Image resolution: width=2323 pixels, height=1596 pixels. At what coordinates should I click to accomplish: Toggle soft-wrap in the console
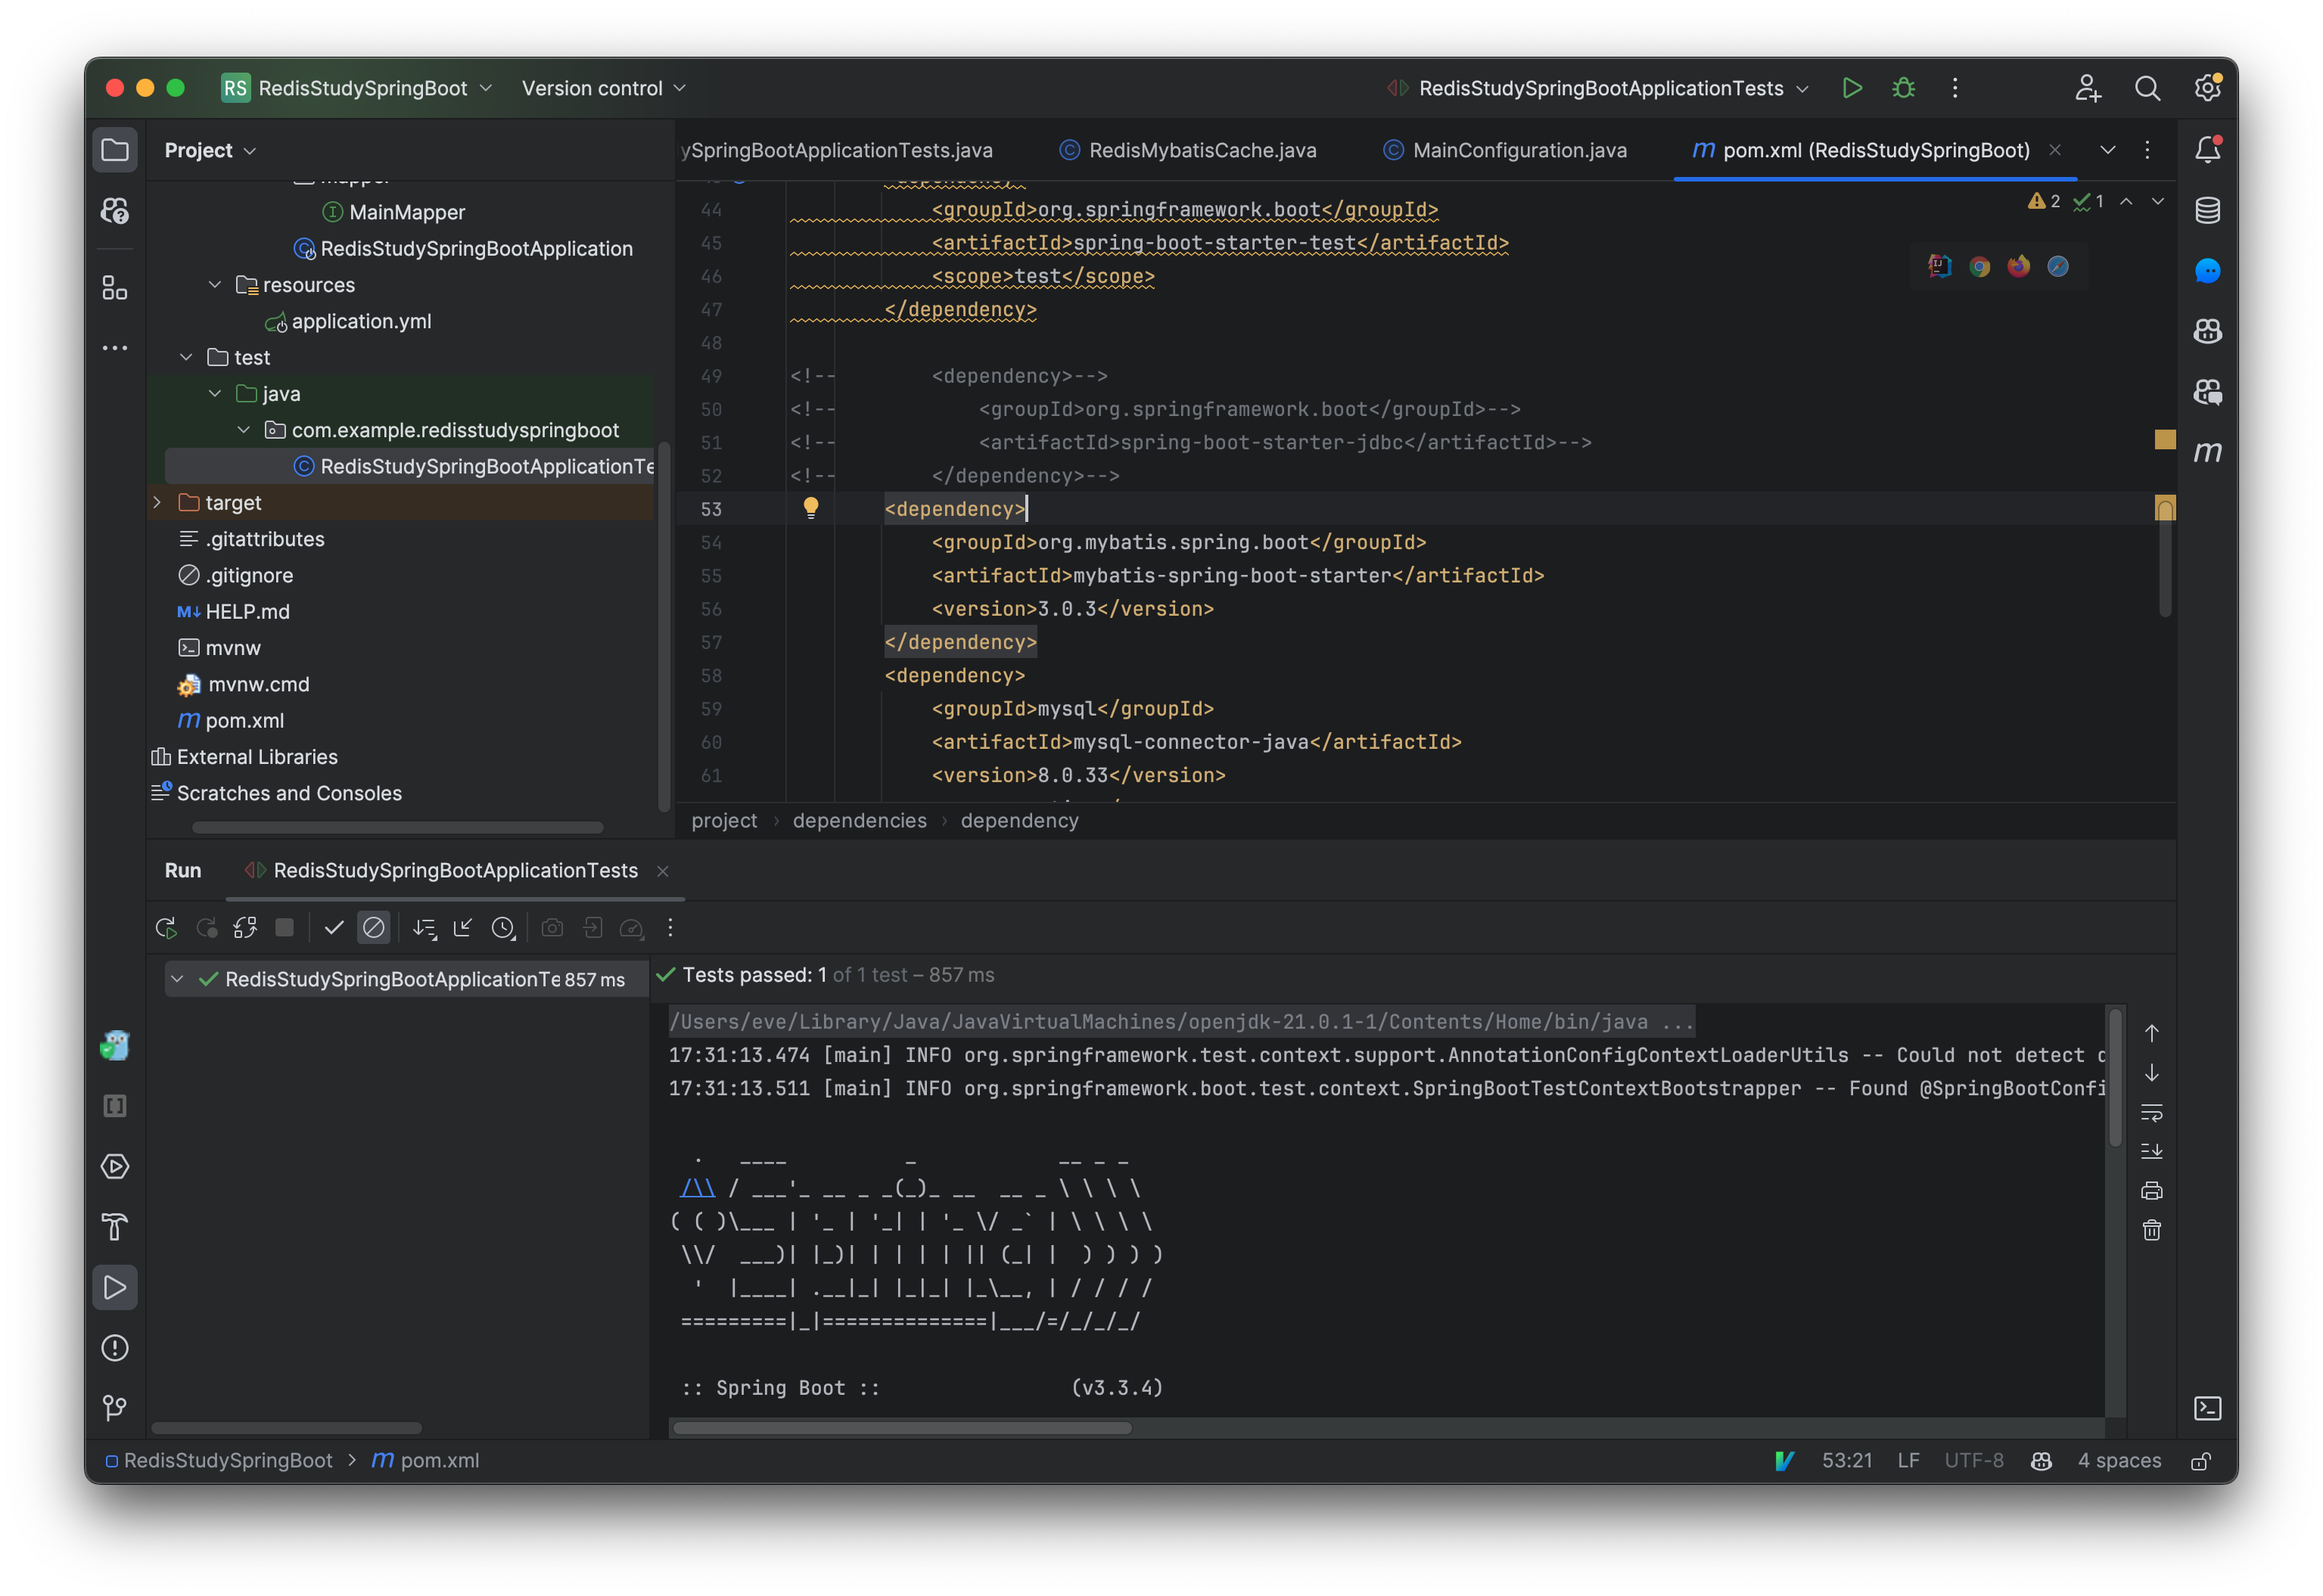(2152, 1112)
